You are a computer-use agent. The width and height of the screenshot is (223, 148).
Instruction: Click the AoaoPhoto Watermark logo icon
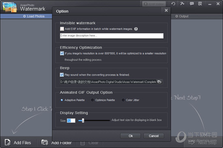(10, 7)
